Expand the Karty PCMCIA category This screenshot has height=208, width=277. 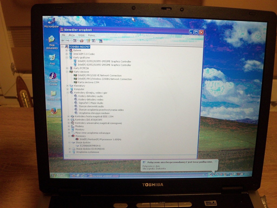pyautogui.click(x=67, y=68)
